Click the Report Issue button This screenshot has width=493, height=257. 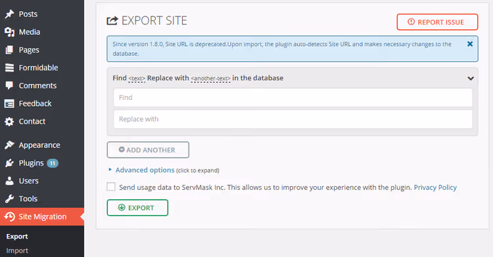(x=437, y=22)
